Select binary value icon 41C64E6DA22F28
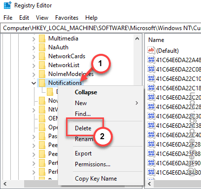The image size is (201, 189). (x=151, y=144)
